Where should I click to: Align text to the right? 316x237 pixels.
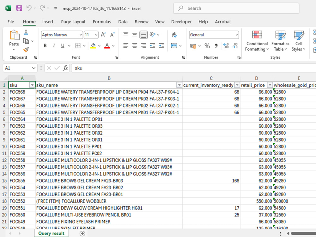(143, 46)
